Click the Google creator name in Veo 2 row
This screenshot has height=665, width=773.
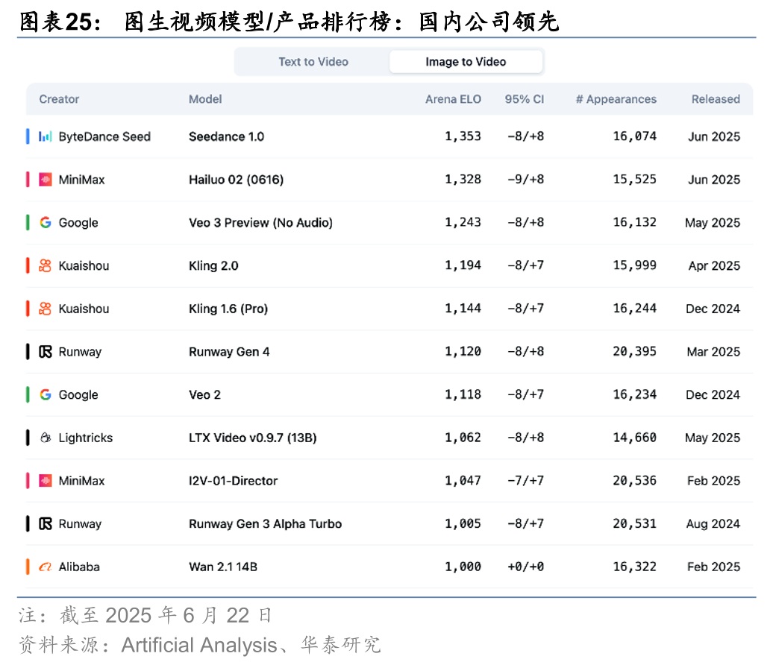point(78,394)
